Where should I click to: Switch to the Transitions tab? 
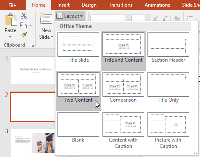pos(120,5)
